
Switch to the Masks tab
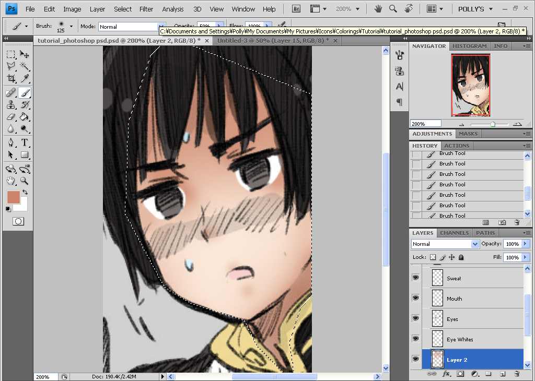click(x=468, y=134)
